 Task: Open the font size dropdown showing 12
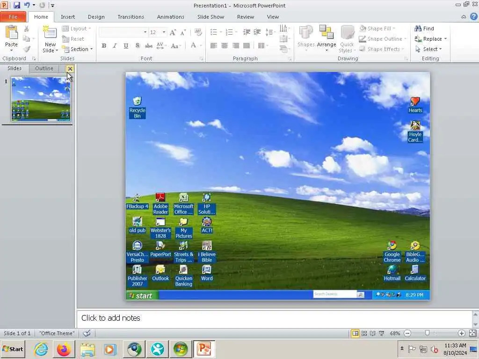point(164,32)
